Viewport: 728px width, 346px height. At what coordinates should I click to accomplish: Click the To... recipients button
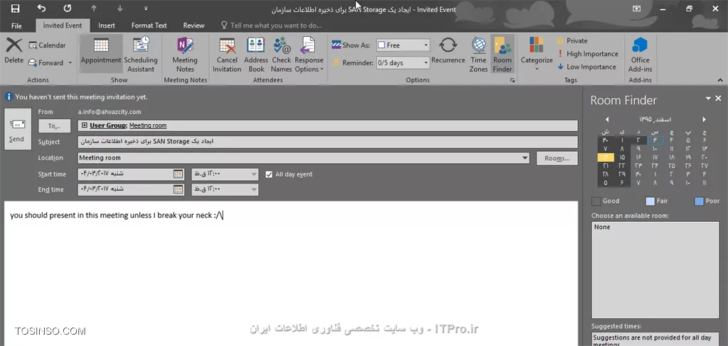coord(54,126)
